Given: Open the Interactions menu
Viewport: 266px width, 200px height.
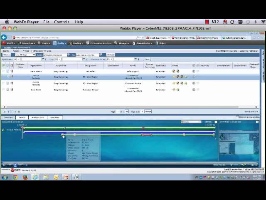Looking at the screenshot, I should tap(27, 43).
